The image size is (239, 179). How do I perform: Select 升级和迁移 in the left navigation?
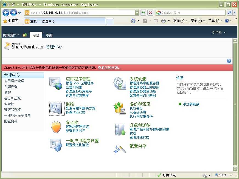[13, 110]
